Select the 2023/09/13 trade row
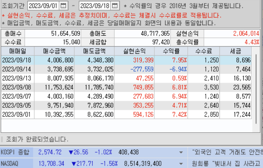 point(126,78)
